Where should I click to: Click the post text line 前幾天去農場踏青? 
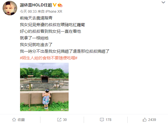36,18
